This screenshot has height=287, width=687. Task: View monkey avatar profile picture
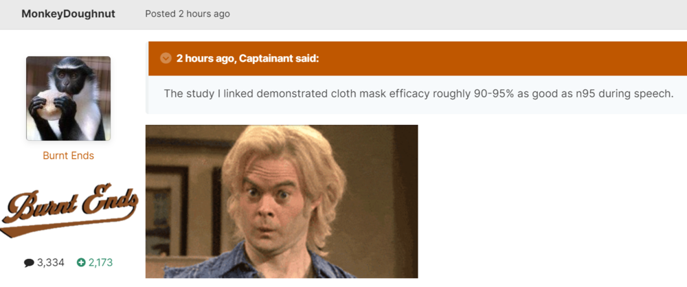(68, 99)
